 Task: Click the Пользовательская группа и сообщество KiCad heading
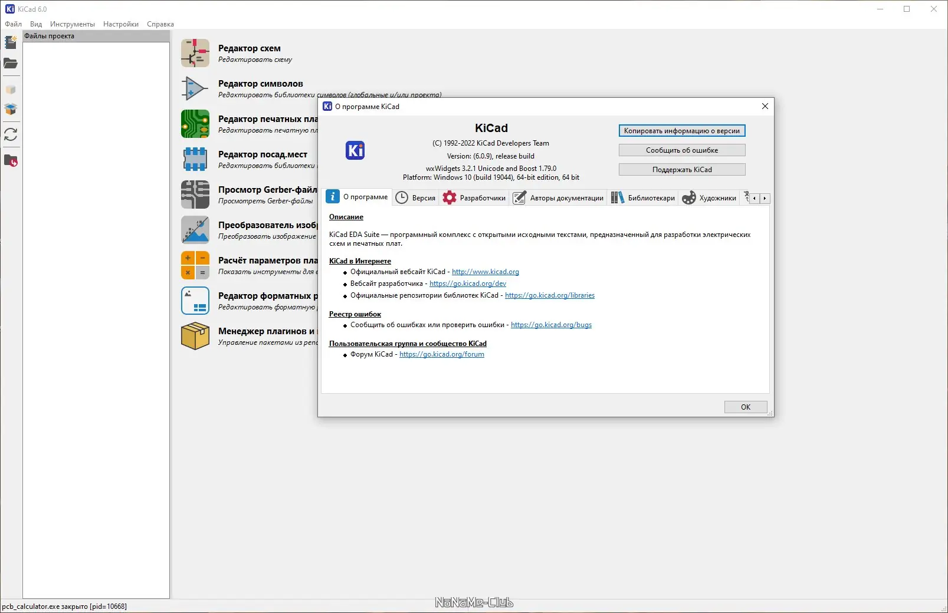coord(408,344)
